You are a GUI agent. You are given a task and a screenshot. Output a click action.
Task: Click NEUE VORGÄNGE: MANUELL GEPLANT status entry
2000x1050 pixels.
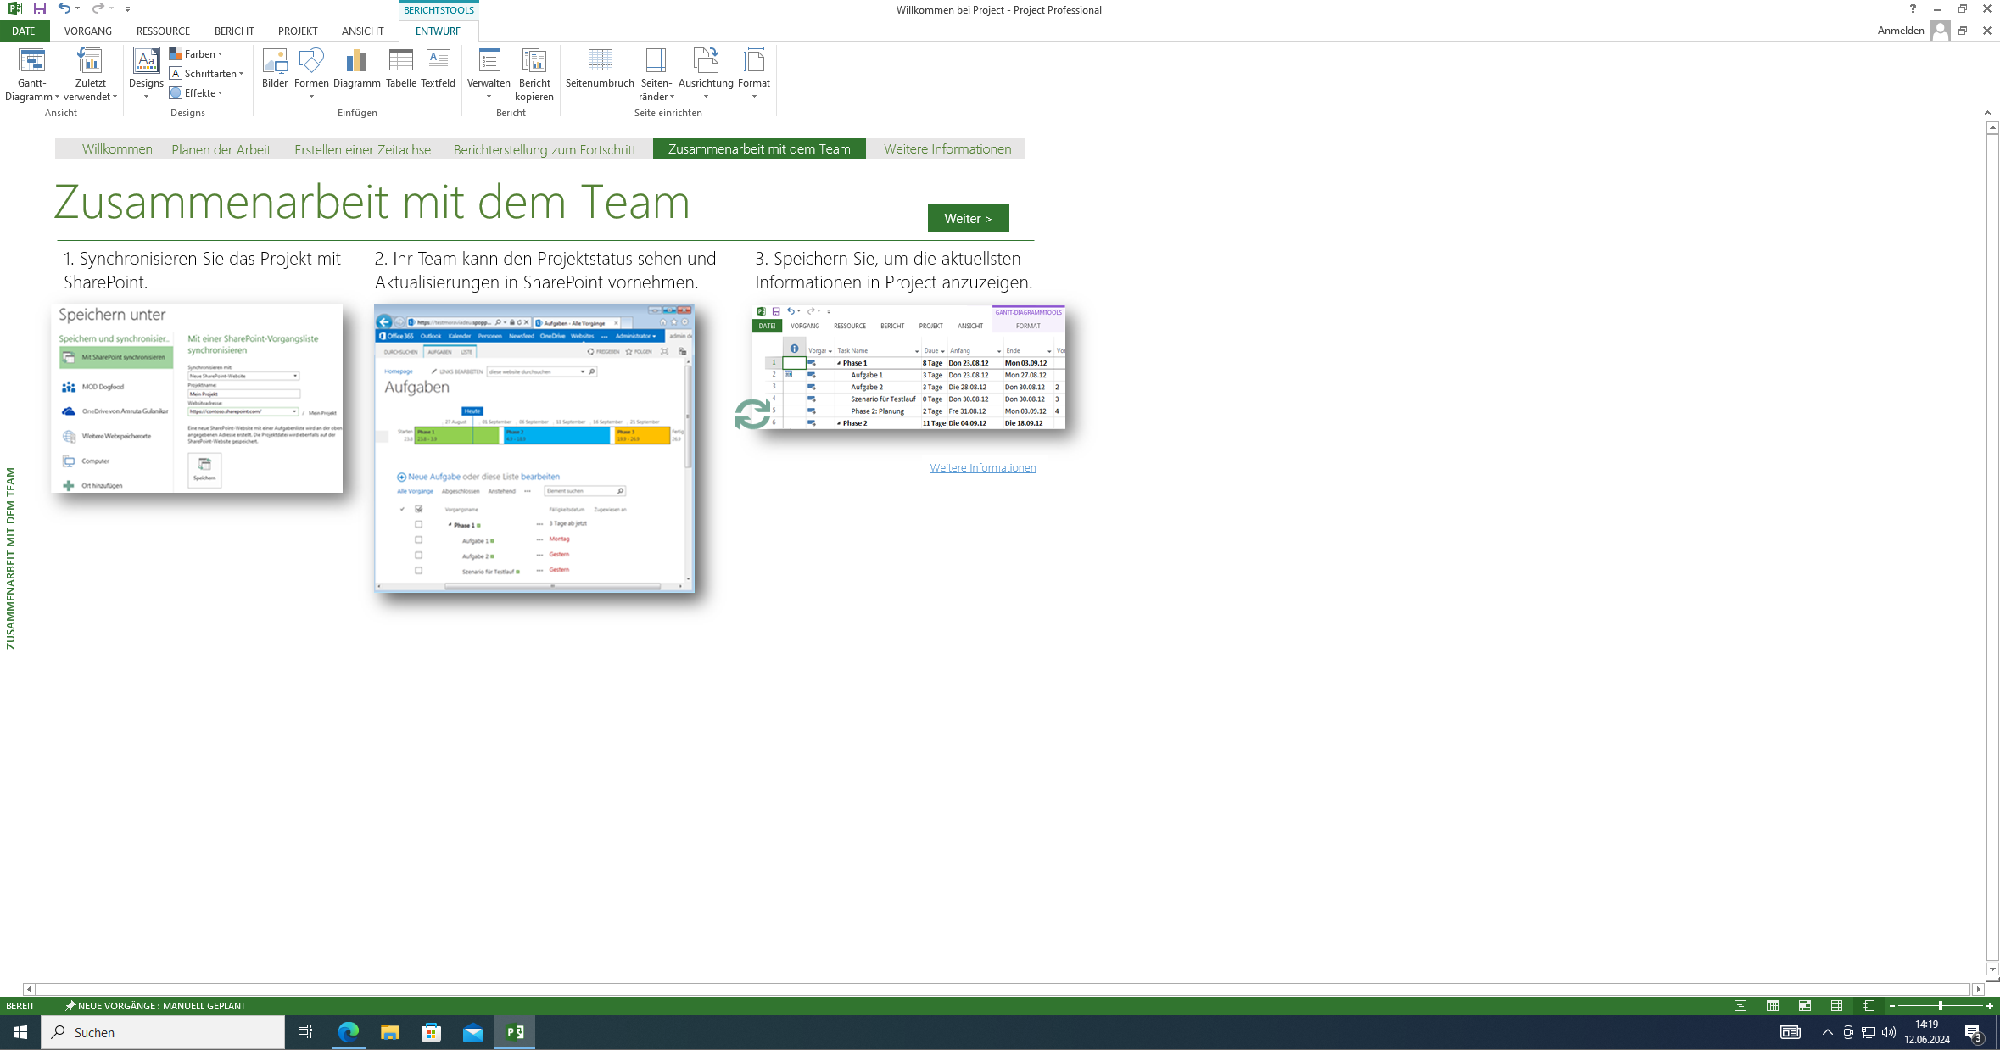pos(155,1006)
